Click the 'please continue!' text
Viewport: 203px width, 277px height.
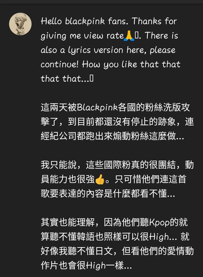pyautogui.click(x=108, y=57)
